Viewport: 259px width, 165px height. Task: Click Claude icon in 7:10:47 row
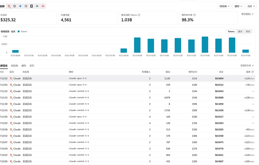[11, 142]
